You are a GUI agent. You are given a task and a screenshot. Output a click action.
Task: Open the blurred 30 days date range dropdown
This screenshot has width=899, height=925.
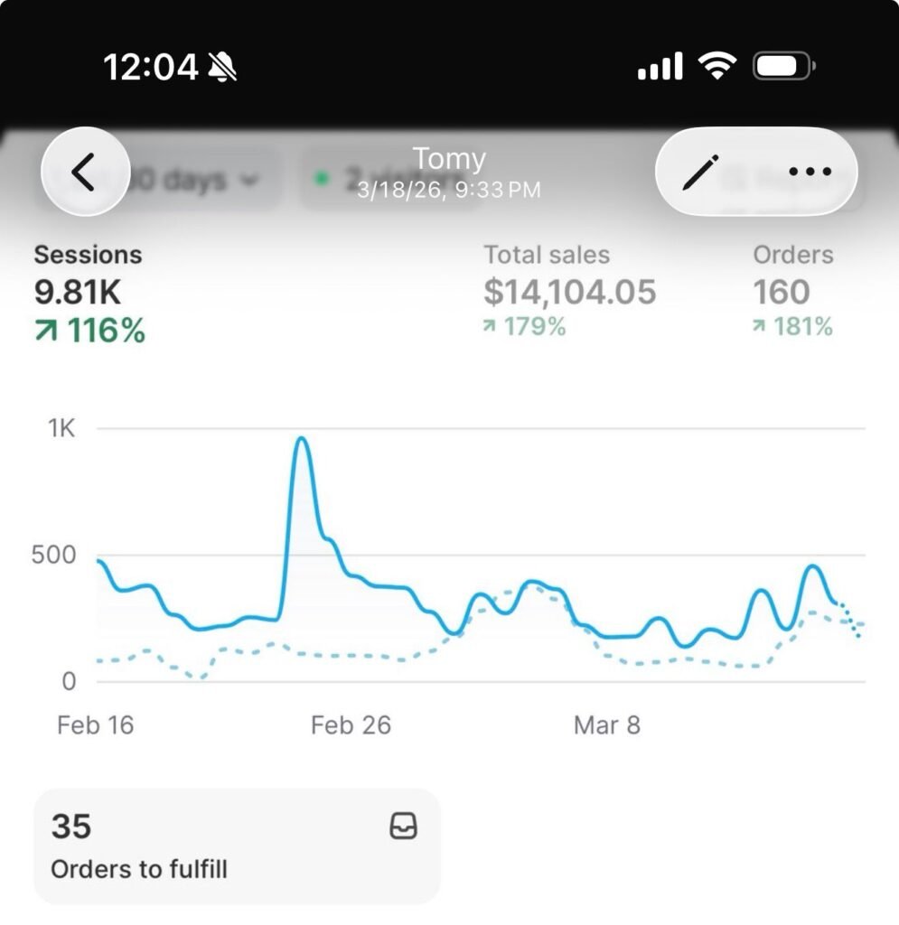click(159, 180)
